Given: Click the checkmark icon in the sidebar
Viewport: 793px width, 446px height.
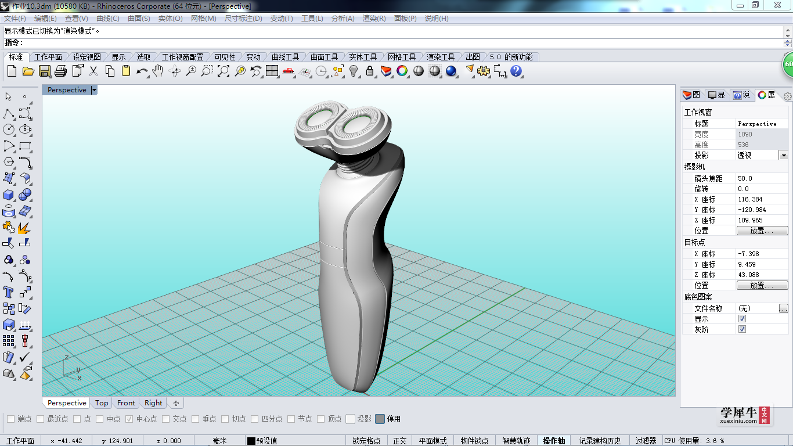Looking at the screenshot, I should point(25,357).
